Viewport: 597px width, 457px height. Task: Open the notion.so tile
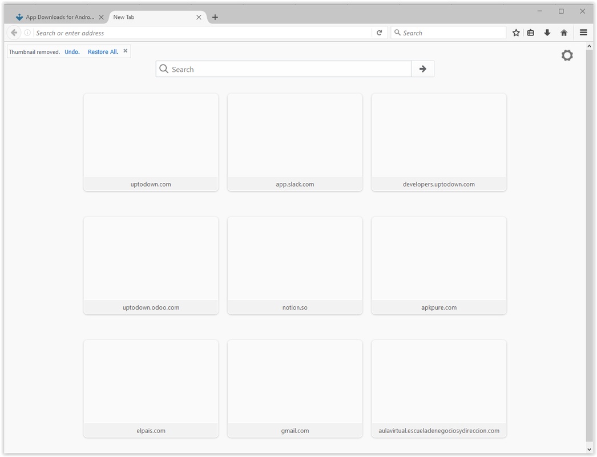295,265
